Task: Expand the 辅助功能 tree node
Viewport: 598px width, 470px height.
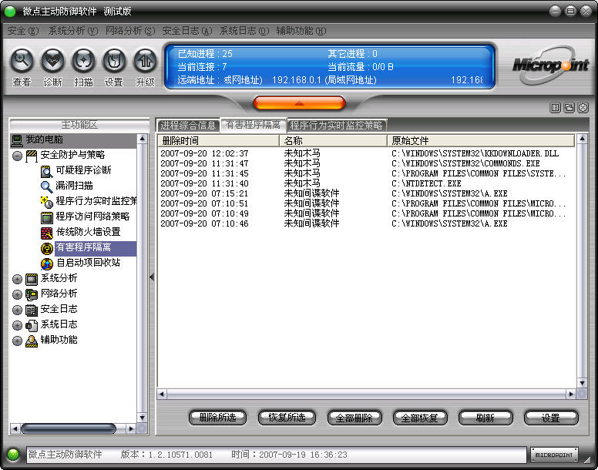Action: click(x=17, y=341)
